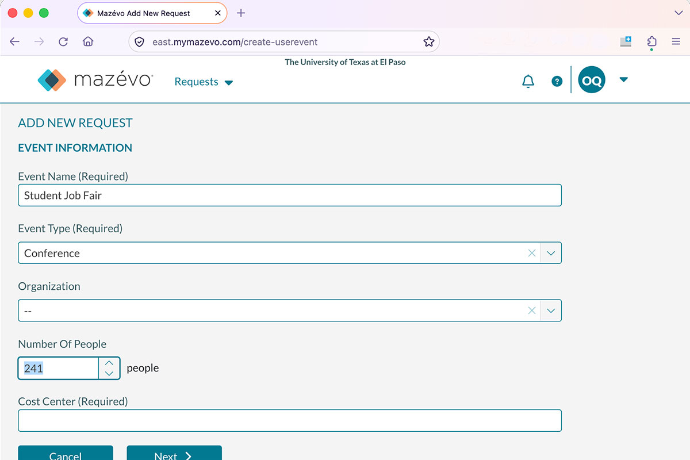
Task: Click The University of Texas at El Paso text
Action: (x=345, y=62)
